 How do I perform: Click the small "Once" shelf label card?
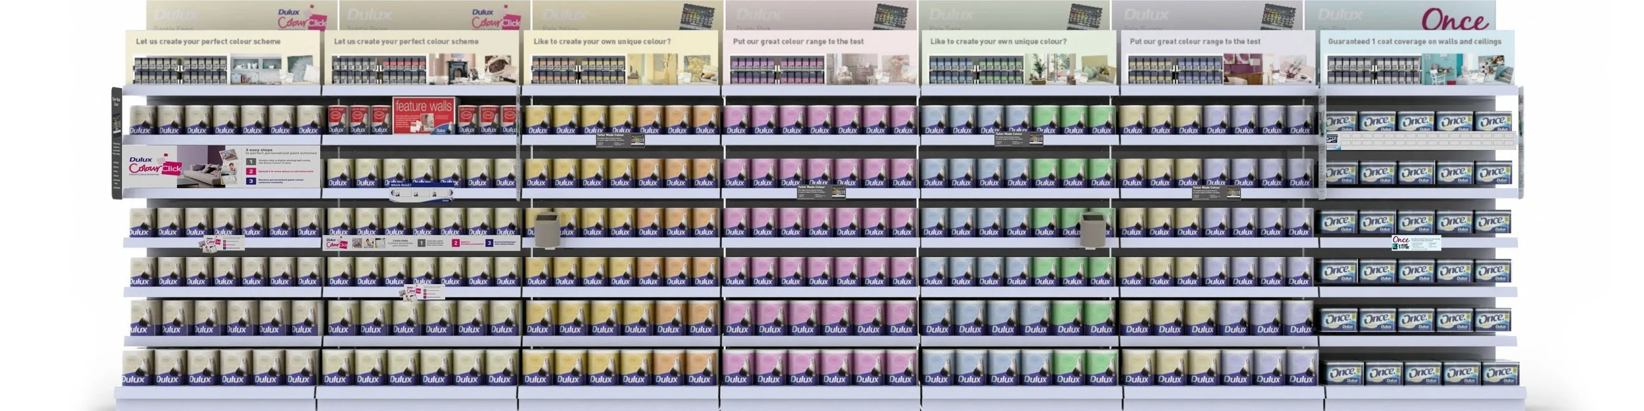[x=1416, y=243]
